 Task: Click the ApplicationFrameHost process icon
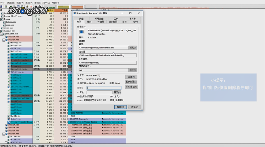(9, 87)
